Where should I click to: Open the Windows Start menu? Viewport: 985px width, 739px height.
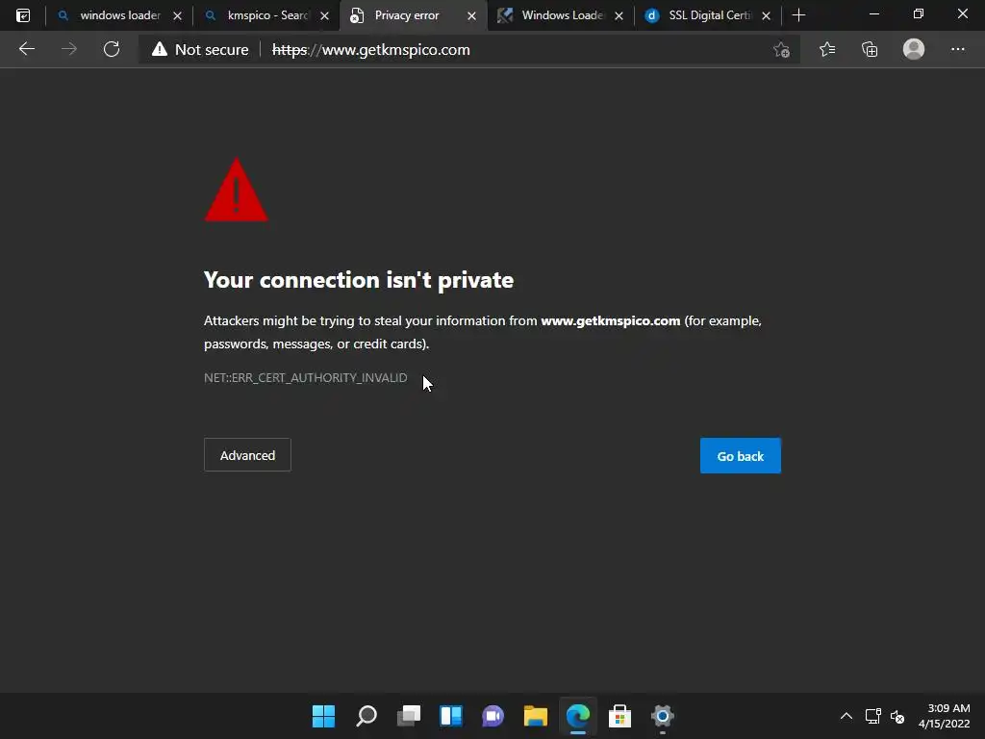323,716
